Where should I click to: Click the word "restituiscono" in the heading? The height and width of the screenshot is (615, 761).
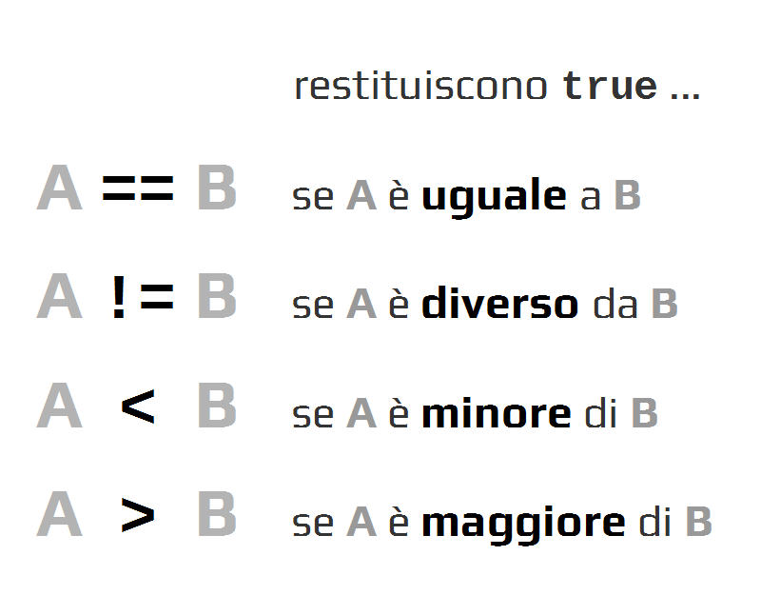click(x=420, y=87)
